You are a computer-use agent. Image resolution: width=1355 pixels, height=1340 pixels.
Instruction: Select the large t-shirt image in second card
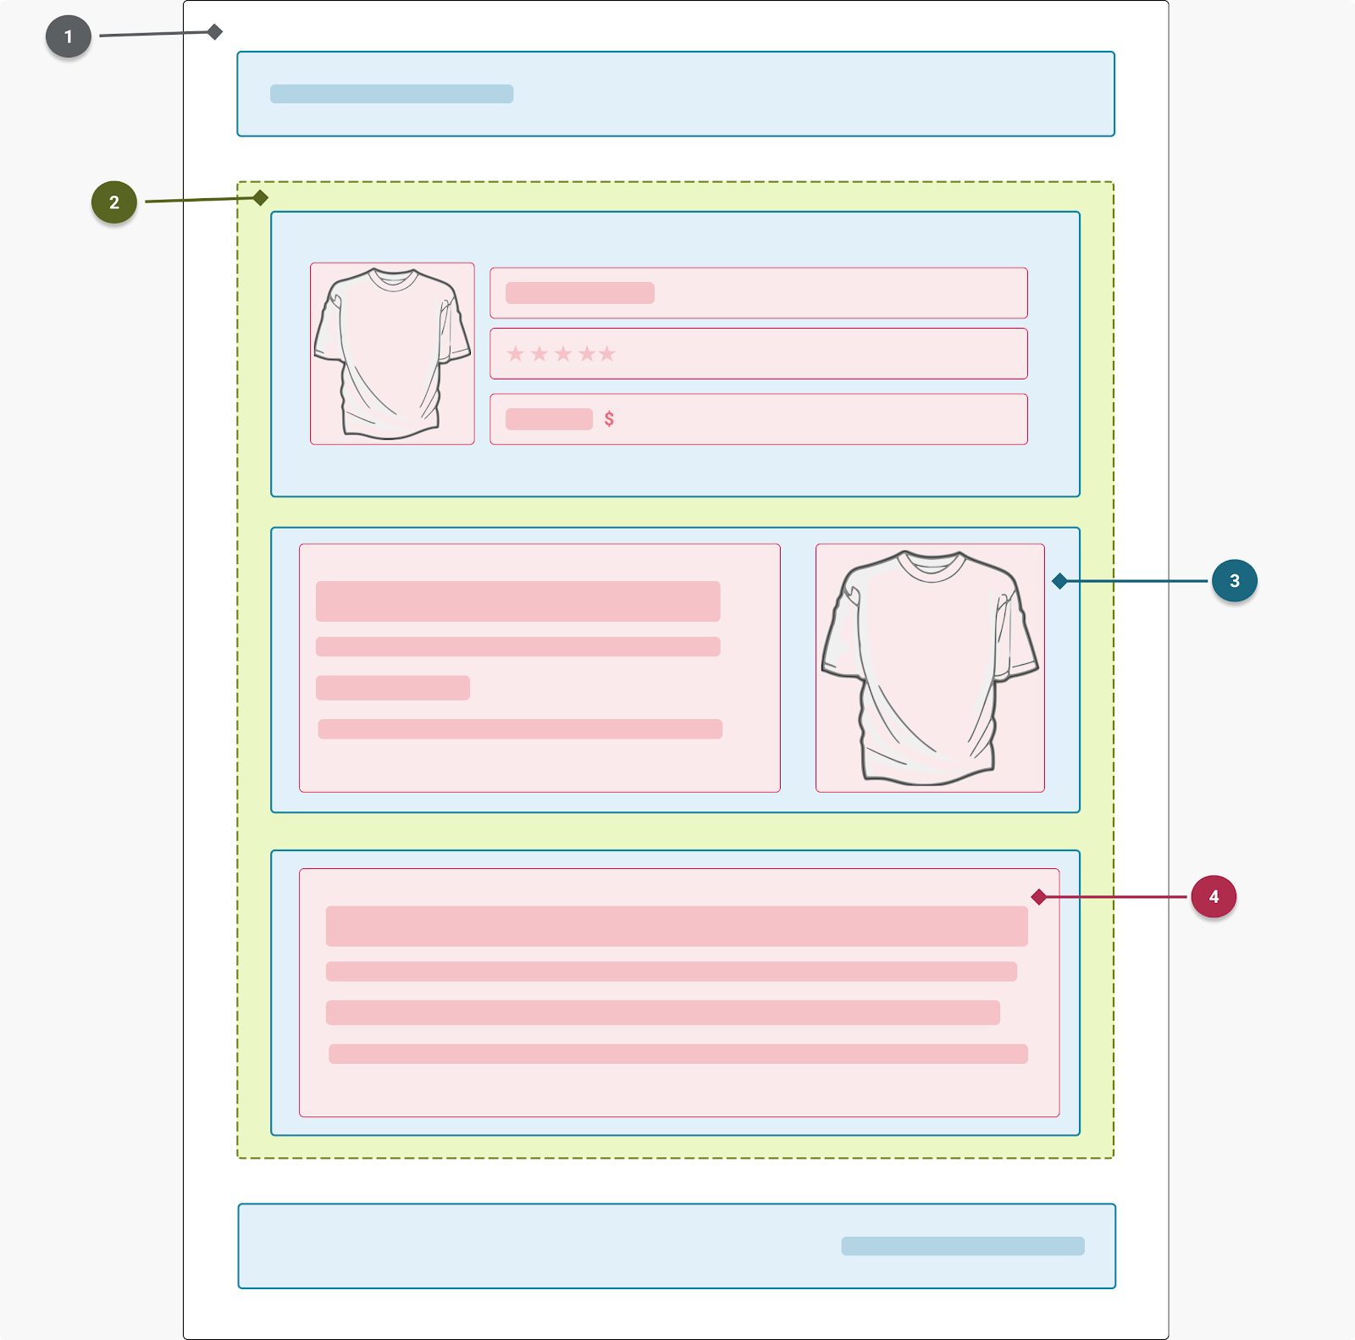point(930,668)
